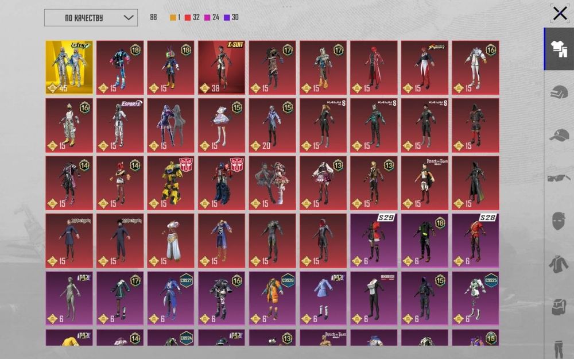Open the jacket category in sidebar

pyautogui.click(x=559, y=264)
